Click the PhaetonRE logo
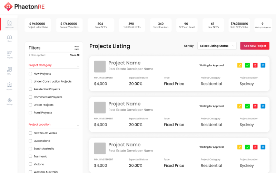Viewport: 276px width, 173px height. [24, 7]
